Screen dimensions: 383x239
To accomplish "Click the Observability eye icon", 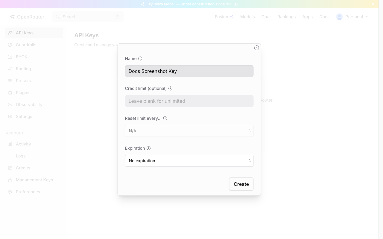I will tap(10, 105).
